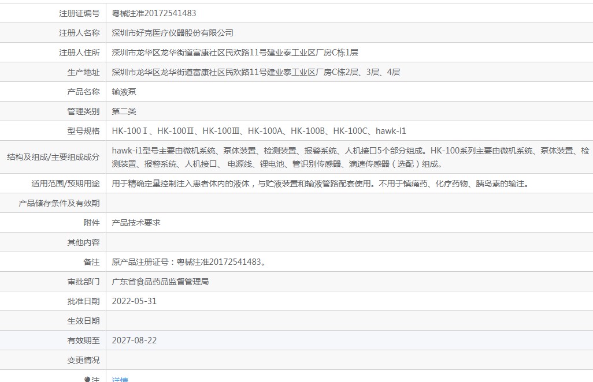Click the 注册人名称 label
593x382 pixels.
(x=79, y=33)
